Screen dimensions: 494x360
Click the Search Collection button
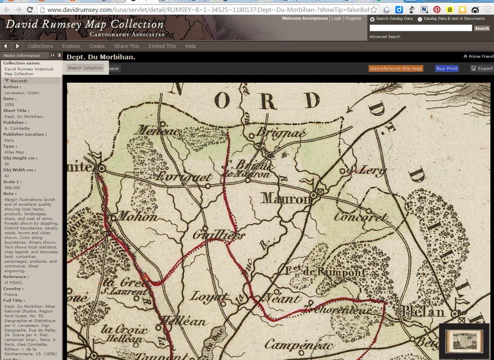(x=85, y=68)
